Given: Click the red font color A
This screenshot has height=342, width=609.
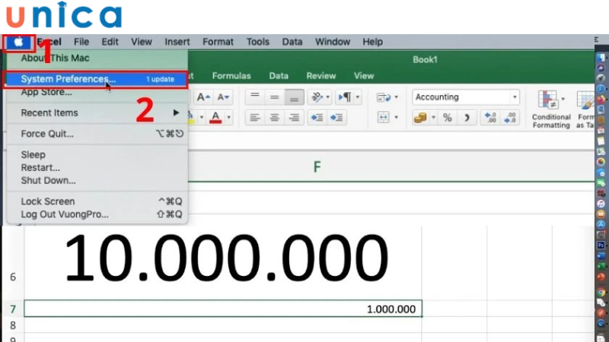Looking at the screenshot, I should pos(215,117).
